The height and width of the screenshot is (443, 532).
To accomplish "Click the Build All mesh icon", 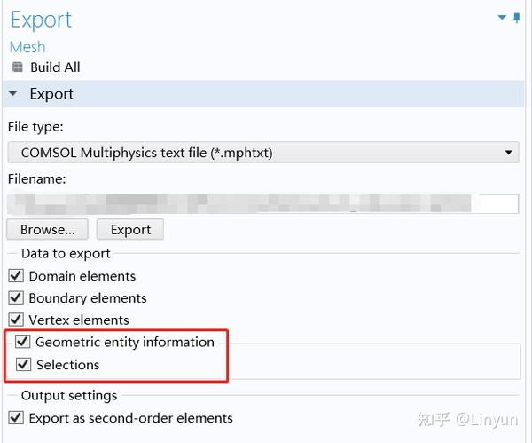I will click(x=16, y=67).
